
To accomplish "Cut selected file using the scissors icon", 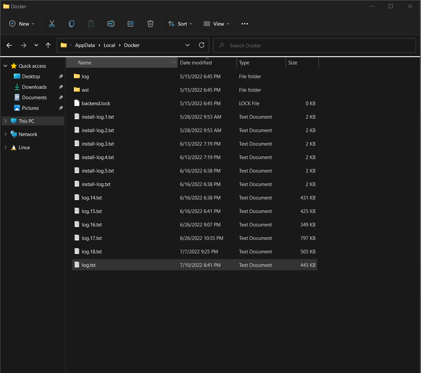I will tap(52, 23).
